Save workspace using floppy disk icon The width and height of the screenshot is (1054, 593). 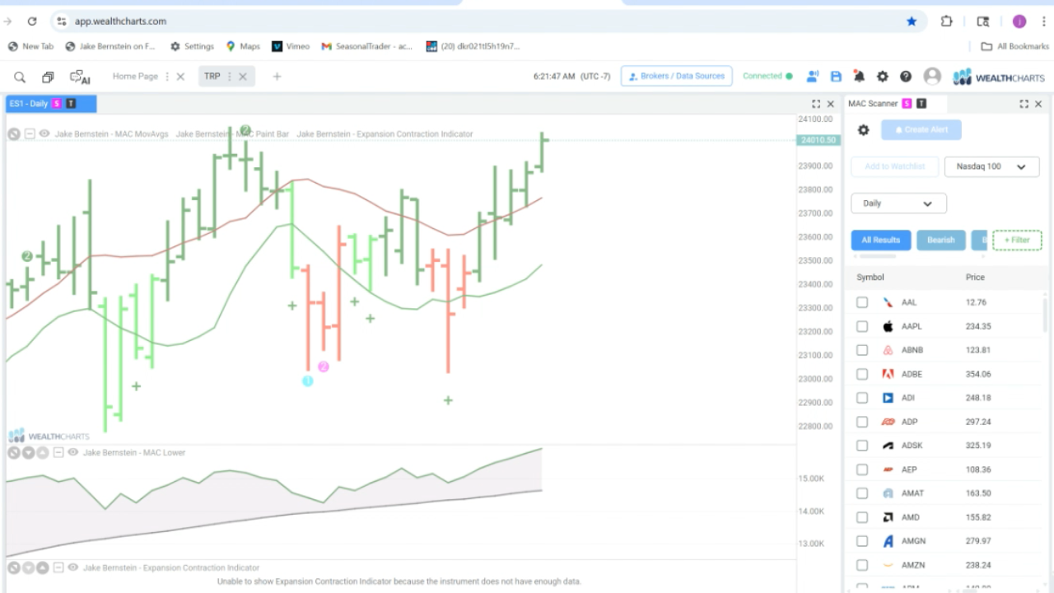point(836,77)
